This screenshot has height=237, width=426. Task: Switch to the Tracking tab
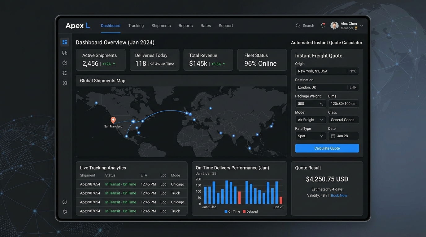pos(136,26)
